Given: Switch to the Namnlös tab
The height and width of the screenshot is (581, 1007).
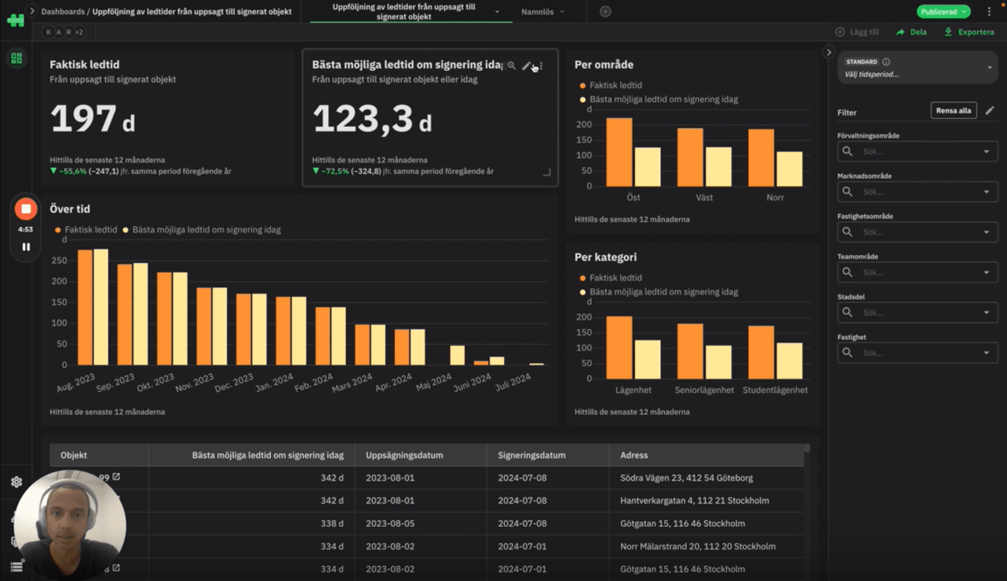Looking at the screenshot, I should tap(537, 12).
